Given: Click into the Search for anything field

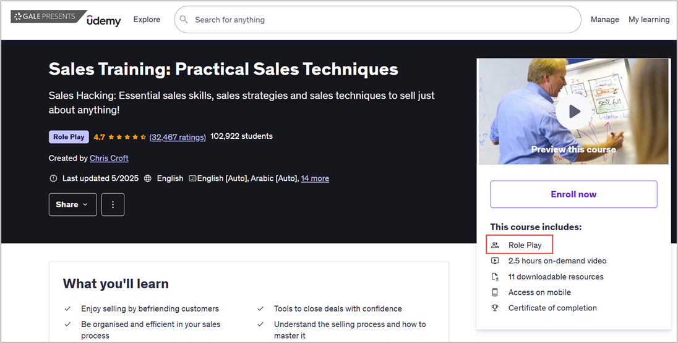Looking at the screenshot, I should [377, 19].
